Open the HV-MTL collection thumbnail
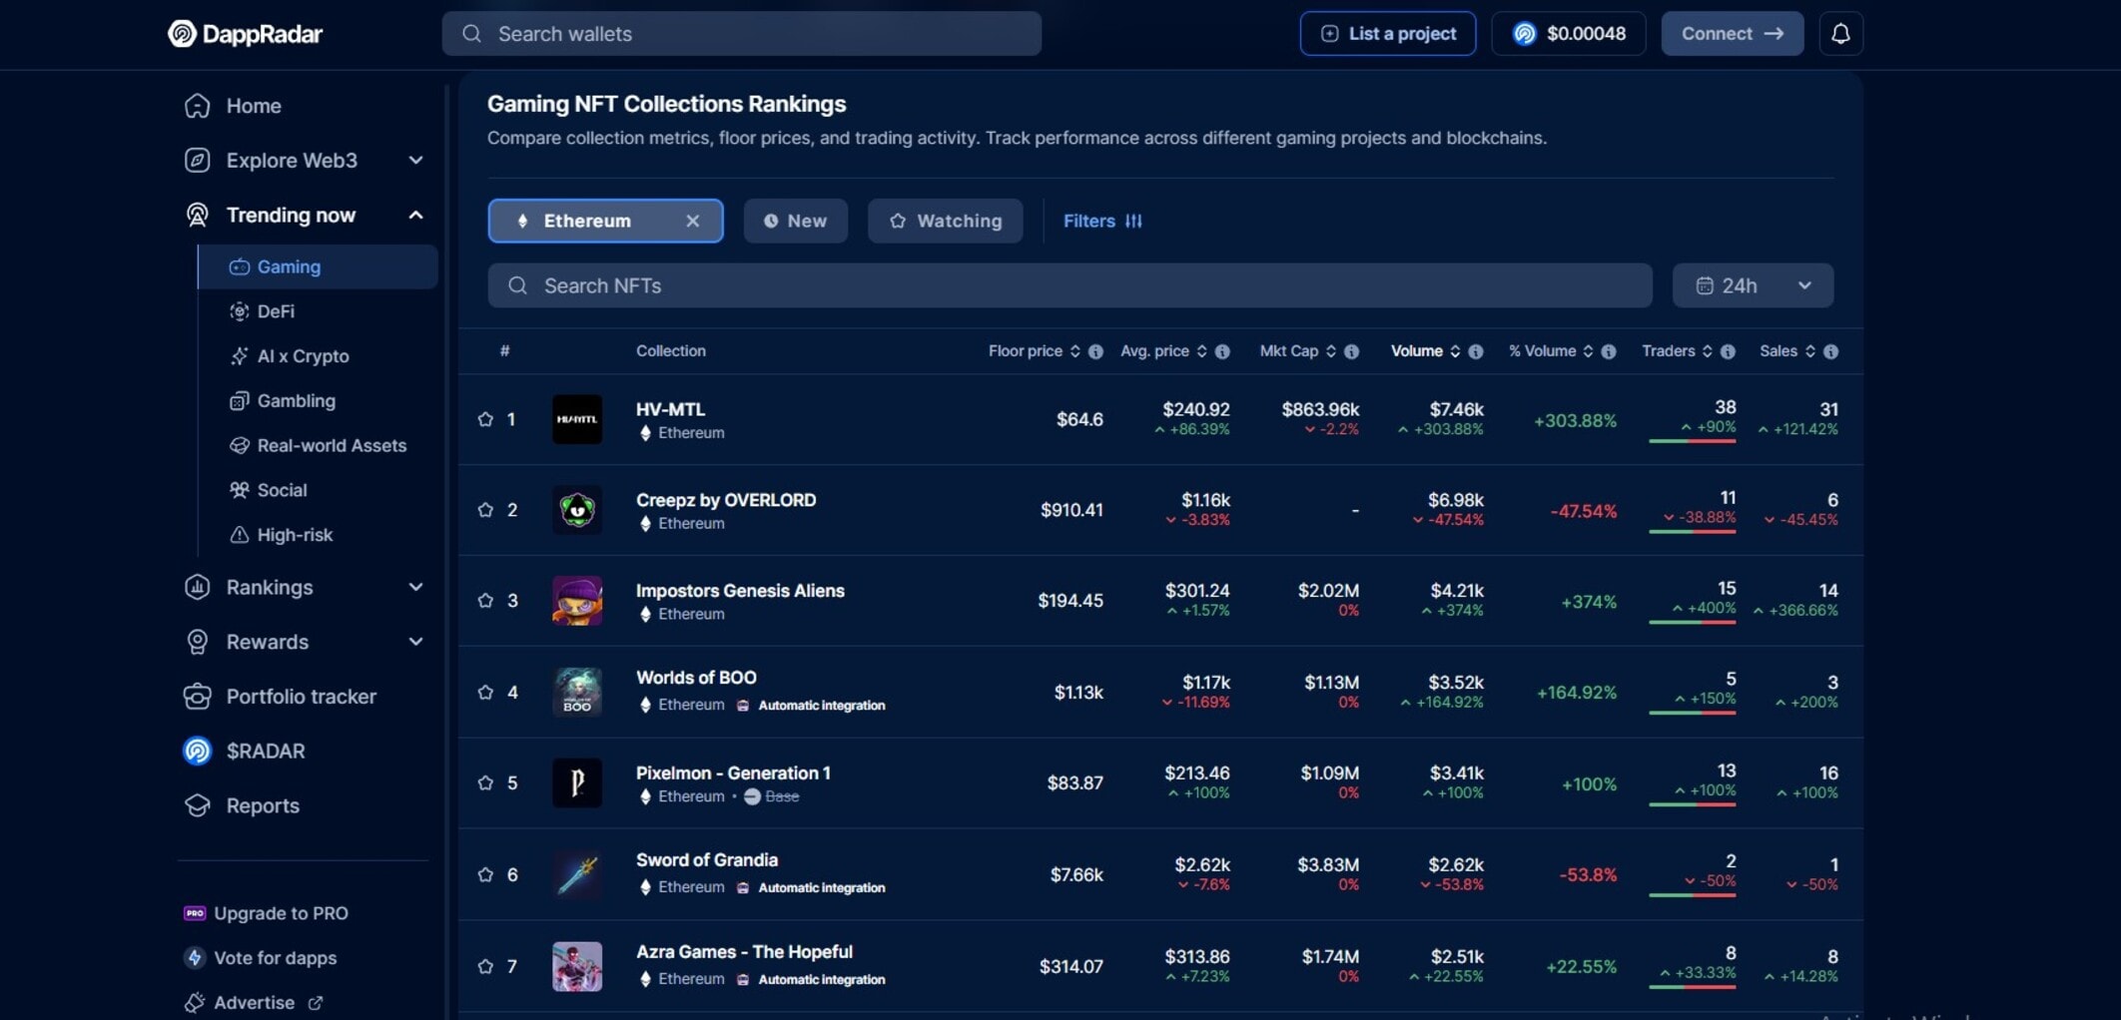The width and height of the screenshot is (2121, 1020). tap(577, 419)
